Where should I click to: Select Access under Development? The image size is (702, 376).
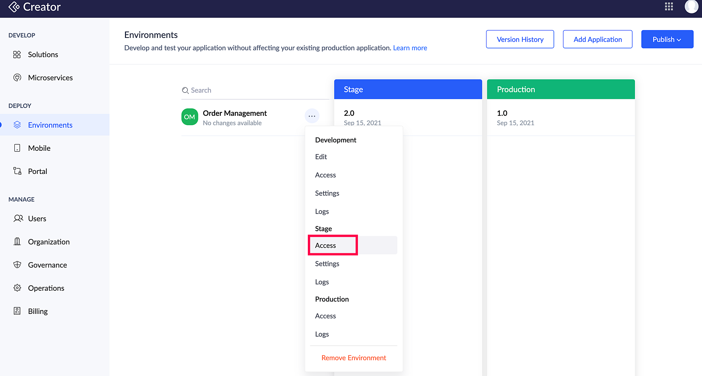pyautogui.click(x=354, y=175)
